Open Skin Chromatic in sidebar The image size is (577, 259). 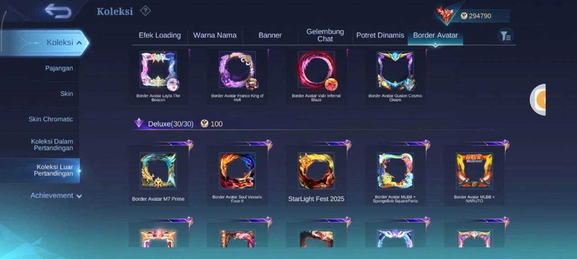pyautogui.click(x=50, y=119)
